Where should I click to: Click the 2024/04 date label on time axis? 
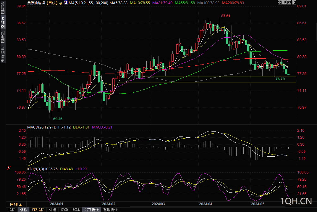coord(206,204)
